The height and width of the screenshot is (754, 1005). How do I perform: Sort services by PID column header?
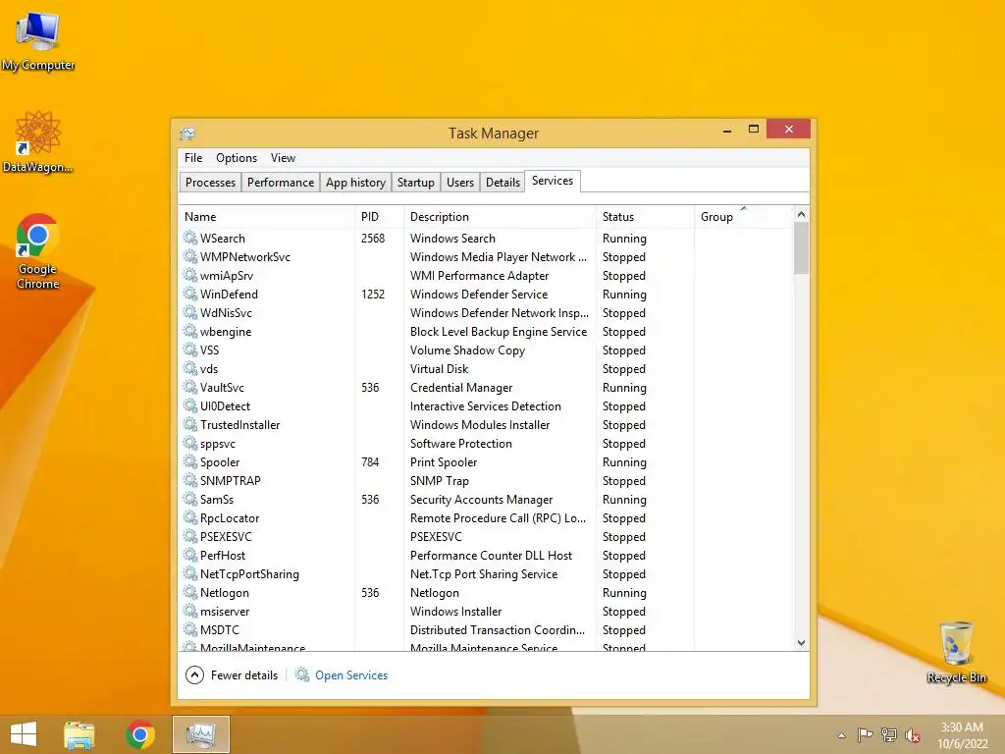(380, 217)
